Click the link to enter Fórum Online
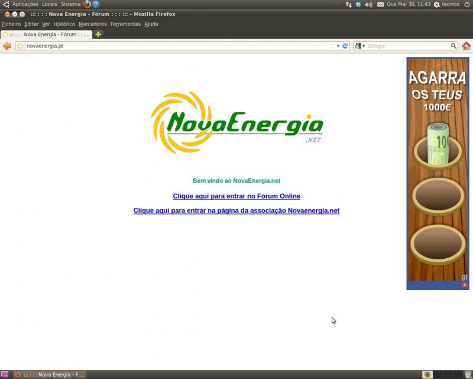 [237, 196]
